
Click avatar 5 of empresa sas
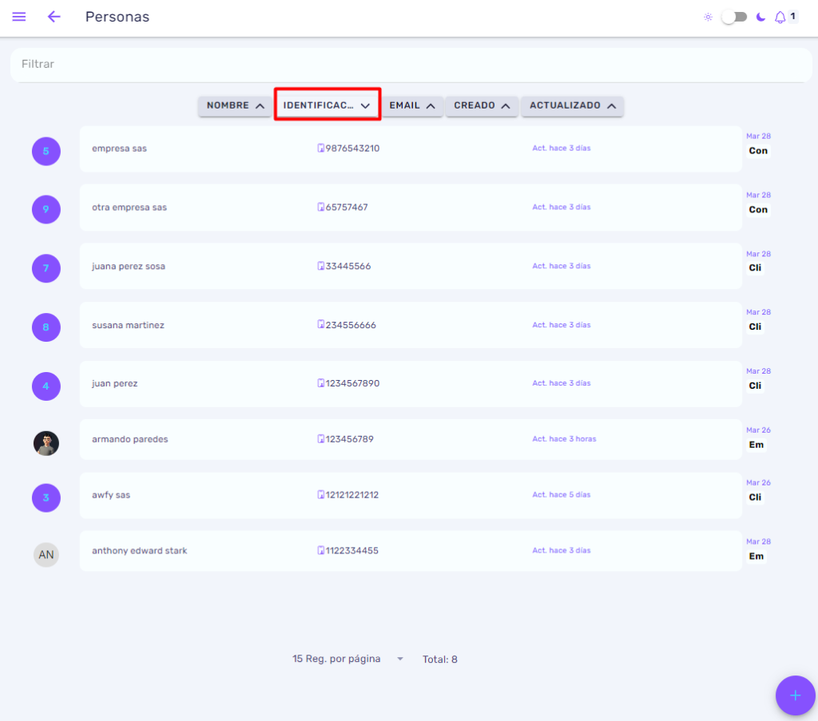click(46, 151)
